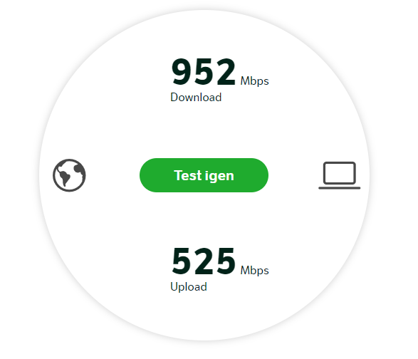Image resolution: width=418 pixels, height=359 pixels.
Task: Click the digit 9 in download result
Action: pyautogui.click(x=182, y=72)
